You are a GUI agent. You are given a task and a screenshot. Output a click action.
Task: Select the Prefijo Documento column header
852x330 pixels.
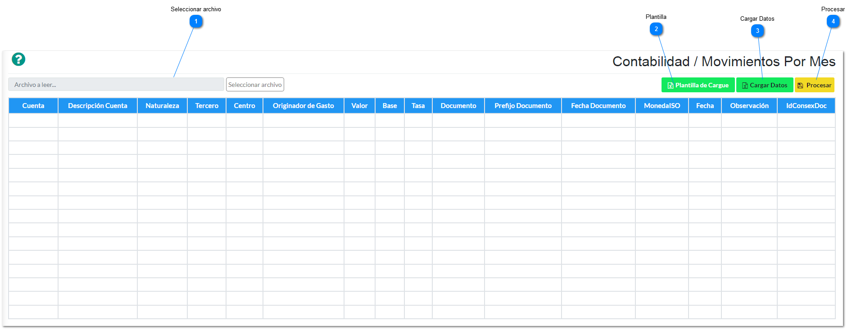pyautogui.click(x=523, y=106)
